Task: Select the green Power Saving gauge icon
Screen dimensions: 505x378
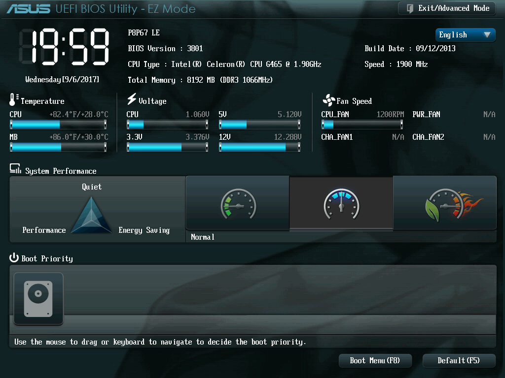Action: click(x=238, y=204)
